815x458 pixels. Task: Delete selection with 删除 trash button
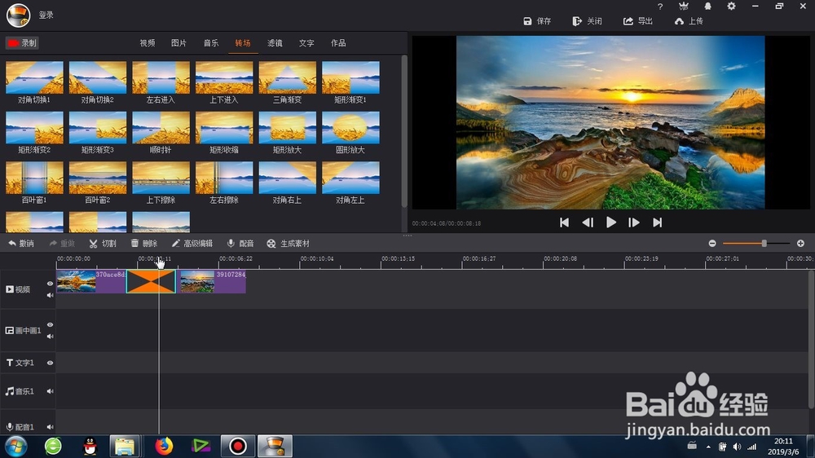pos(144,244)
